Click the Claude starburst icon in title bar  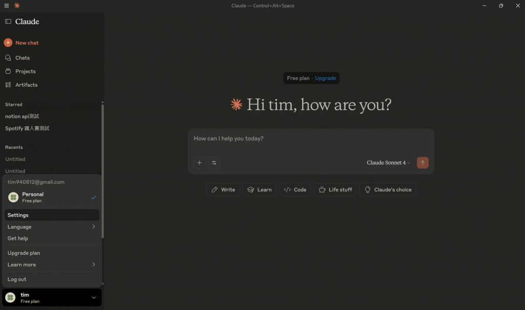[x=17, y=6]
